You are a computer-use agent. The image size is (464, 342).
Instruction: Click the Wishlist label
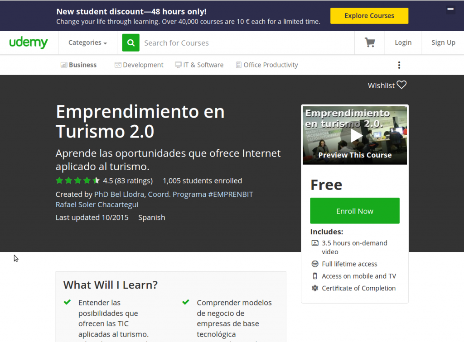pyautogui.click(x=381, y=85)
